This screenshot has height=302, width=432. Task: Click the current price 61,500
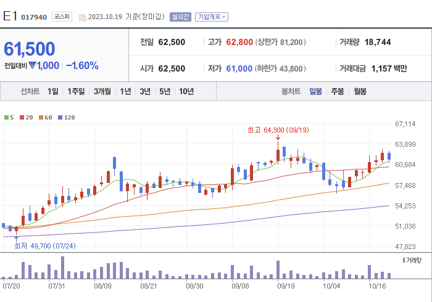pos(30,49)
